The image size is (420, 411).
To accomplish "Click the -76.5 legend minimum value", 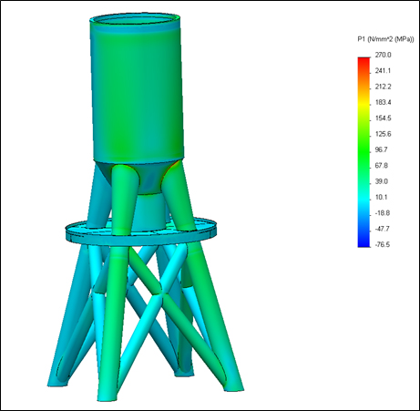I will coord(383,244).
